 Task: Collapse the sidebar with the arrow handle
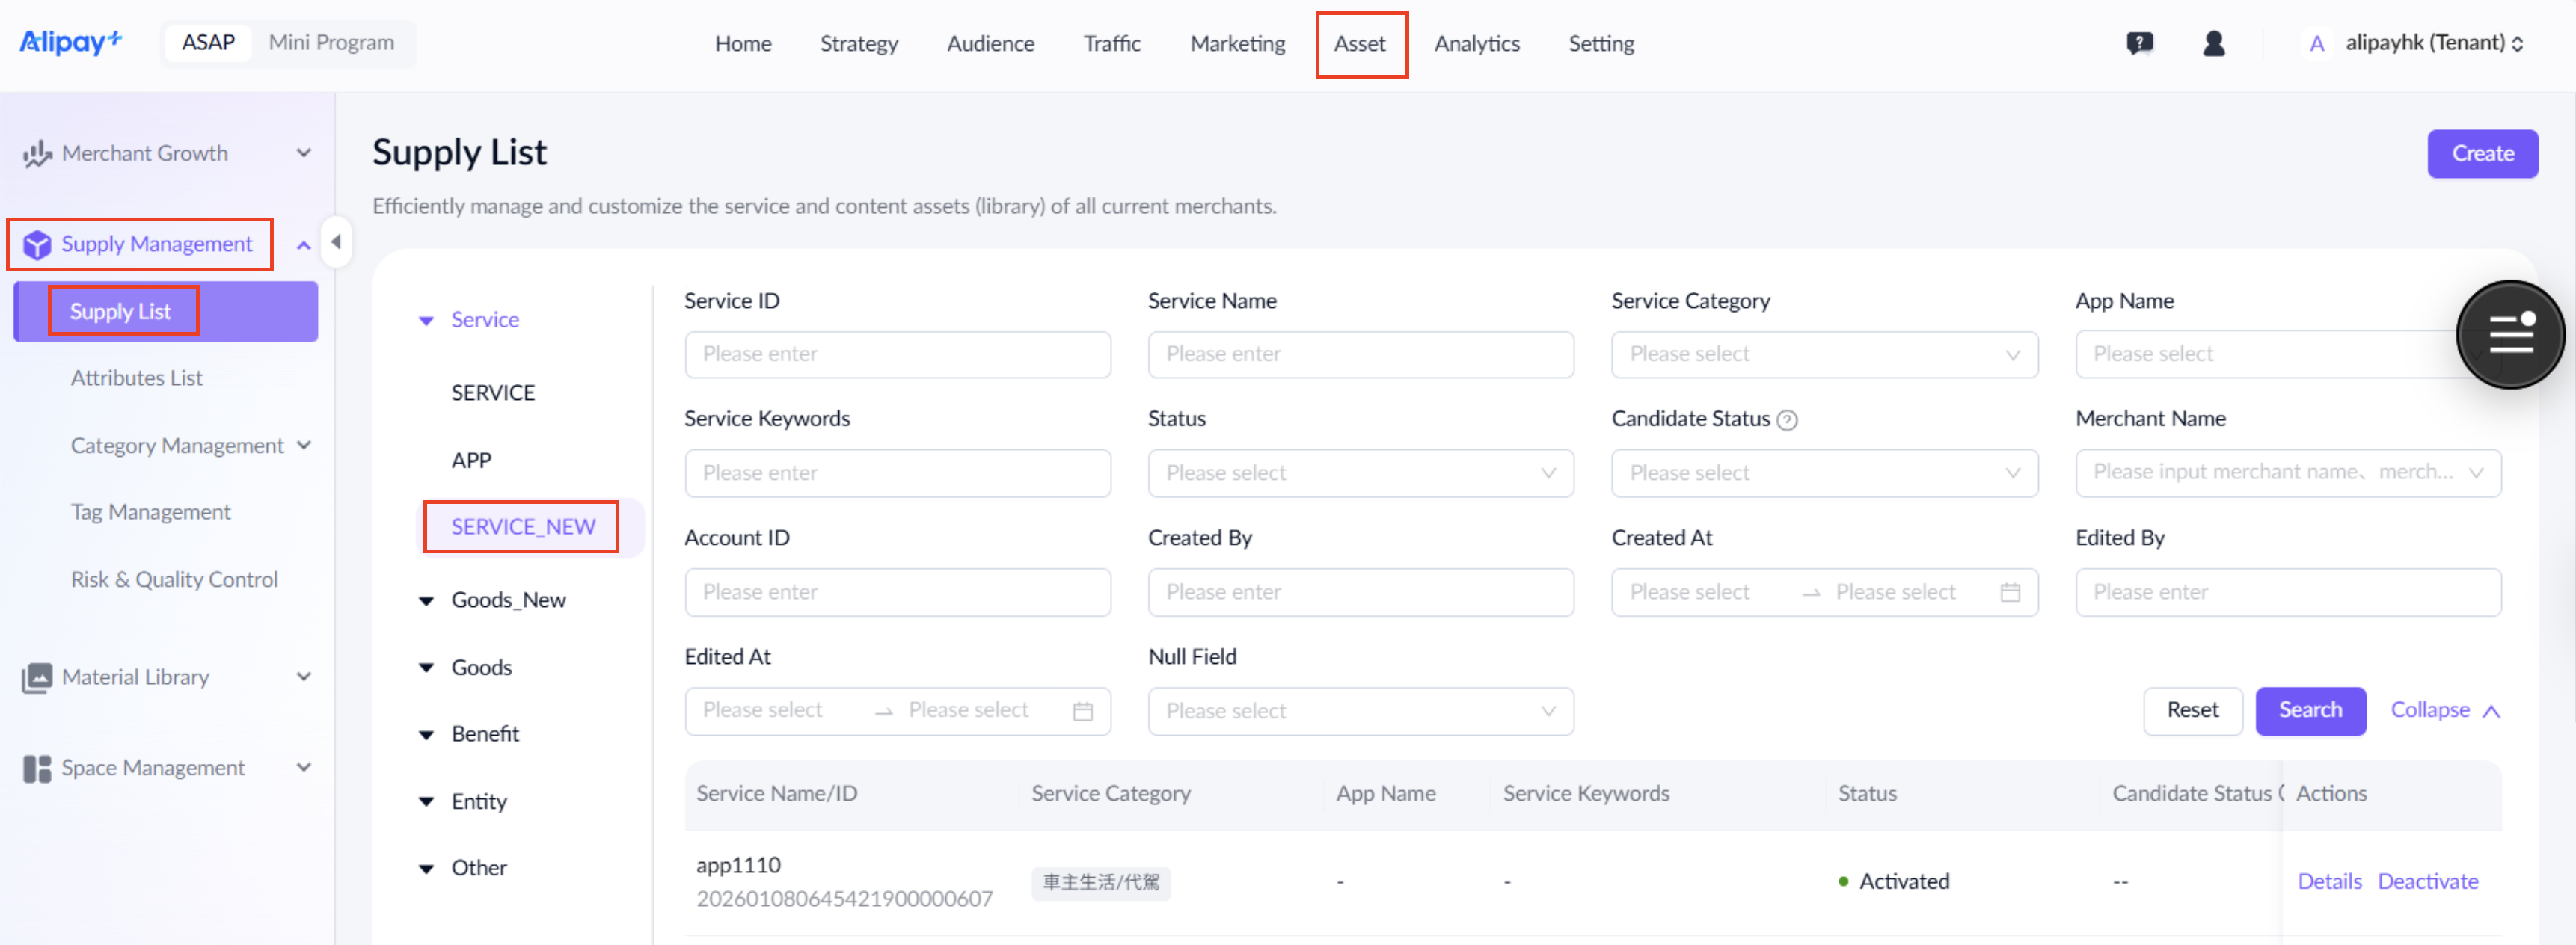[x=336, y=242]
